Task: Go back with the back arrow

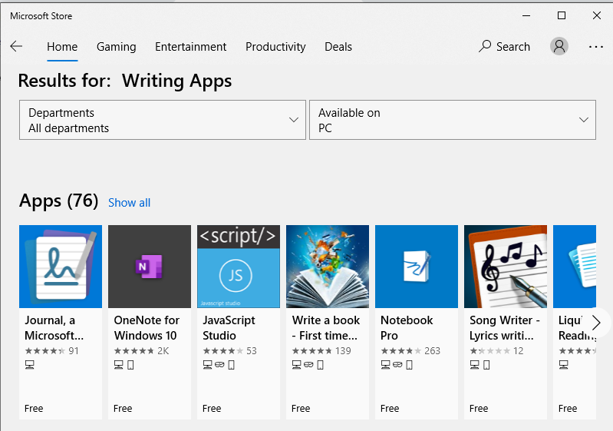Action: [16, 46]
